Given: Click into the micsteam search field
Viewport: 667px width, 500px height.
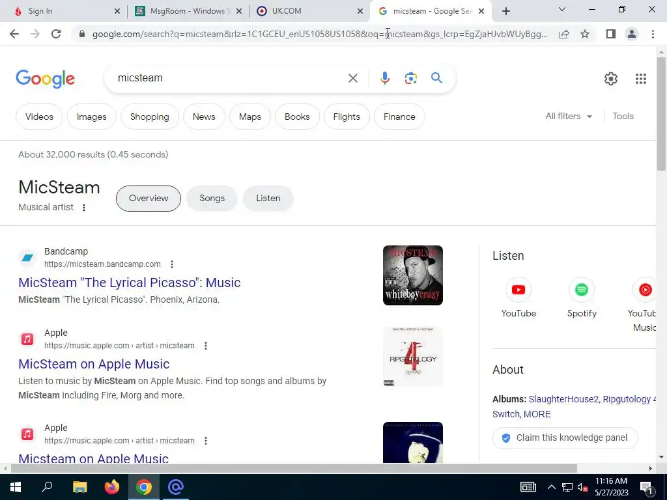Looking at the screenshot, I should (x=230, y=78).
